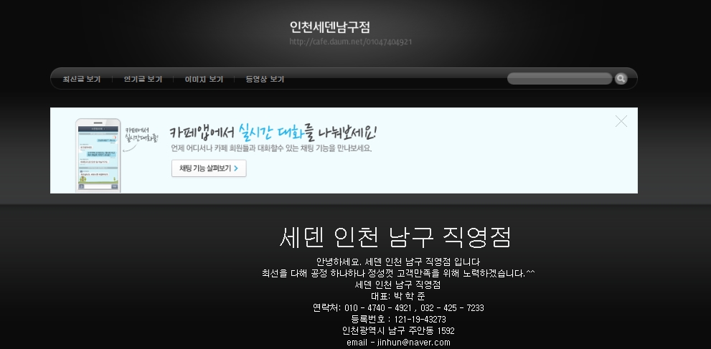
Task: Click the handwritten note beside the phone image
Action: pos(139,134)
